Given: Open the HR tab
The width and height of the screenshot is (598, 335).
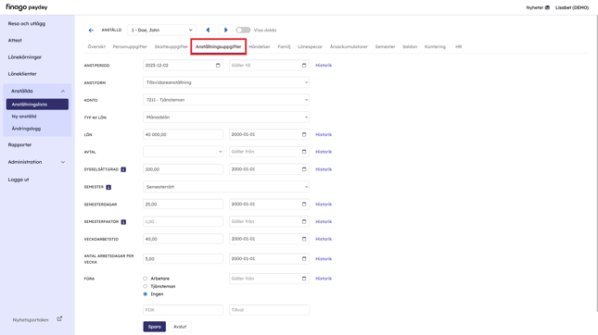Looking at the screenshot, I should 458,47.
